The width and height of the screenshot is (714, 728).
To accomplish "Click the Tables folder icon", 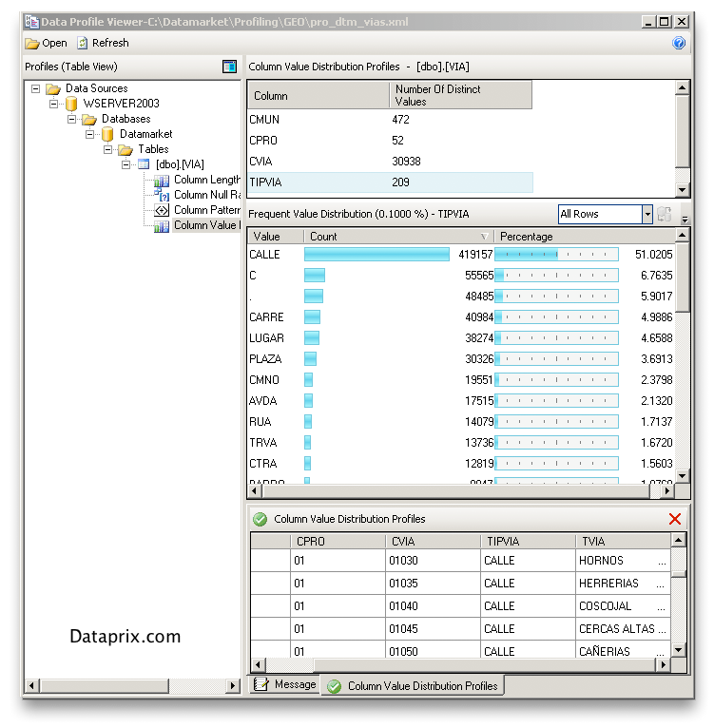I will click(x=125, y=149).
